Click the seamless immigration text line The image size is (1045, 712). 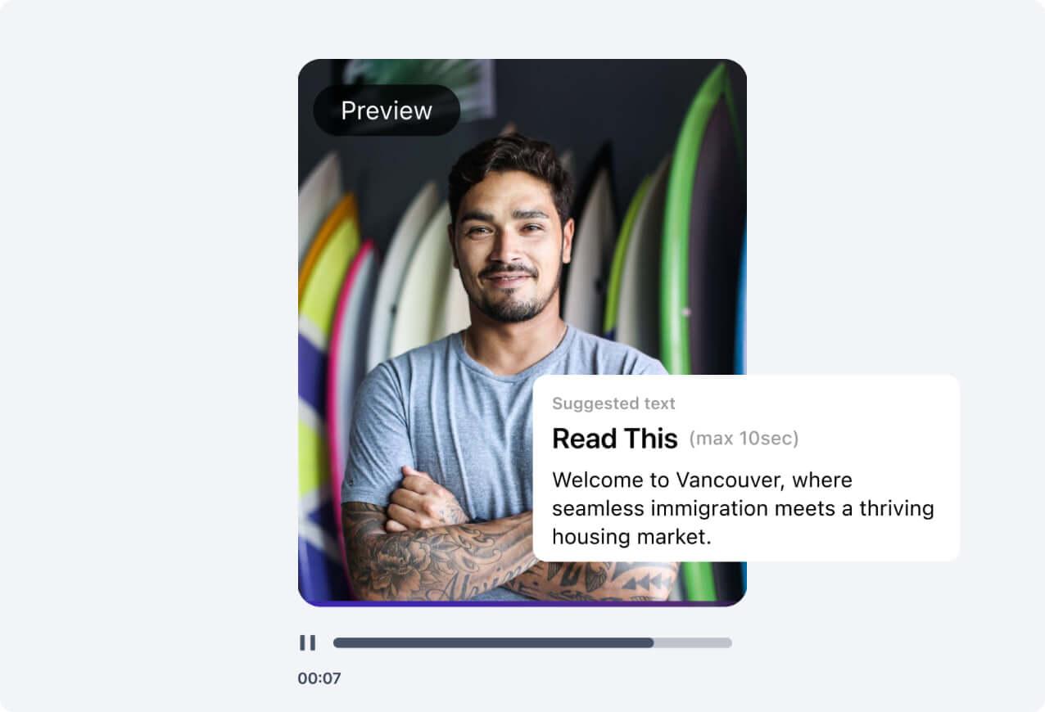(743, 508)
